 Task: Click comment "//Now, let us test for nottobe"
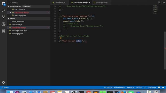[x=74, y=36]
